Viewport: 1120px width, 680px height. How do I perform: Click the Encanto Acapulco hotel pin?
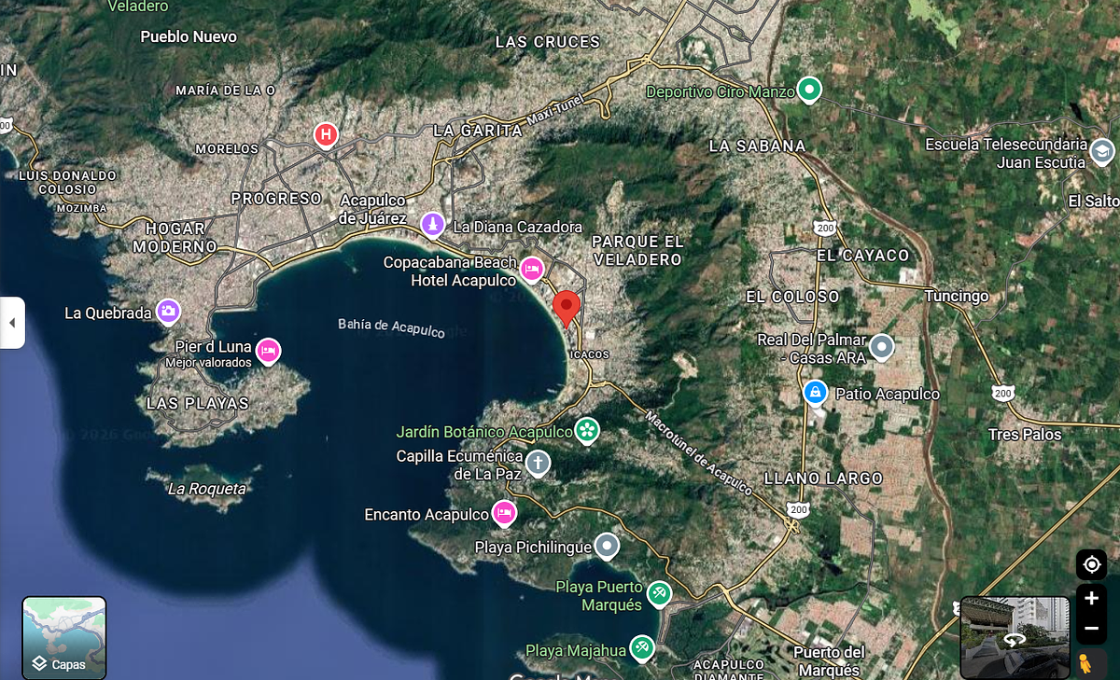[504, 513]
